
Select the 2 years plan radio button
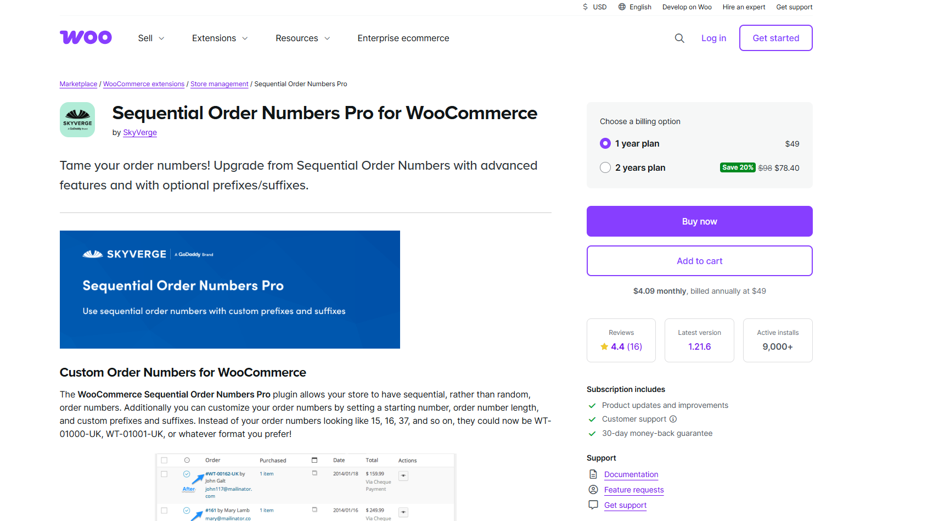tap(605, 167)
